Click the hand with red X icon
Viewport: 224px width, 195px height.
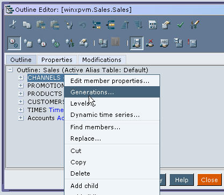click(x=150, y=43)
